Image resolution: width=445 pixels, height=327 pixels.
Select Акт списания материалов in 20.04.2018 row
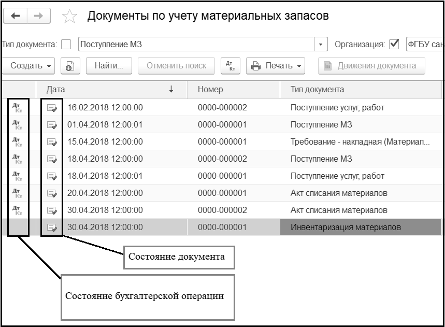click(x=339, y=193)
